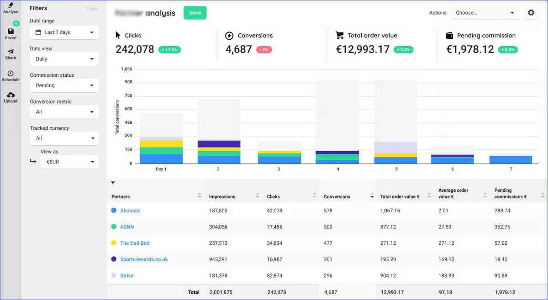Click the Upload icon in the sidebar
548x300 pixels.
tap(11, 96)
